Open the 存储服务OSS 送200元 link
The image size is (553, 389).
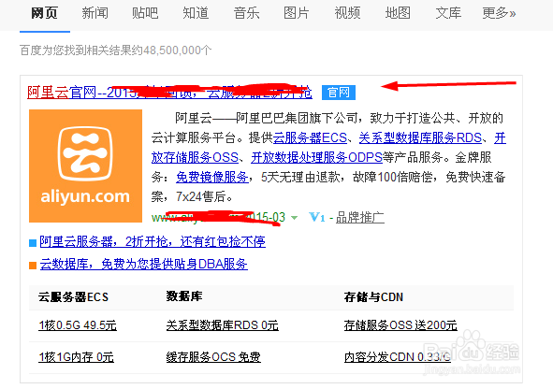click(400, 325)
